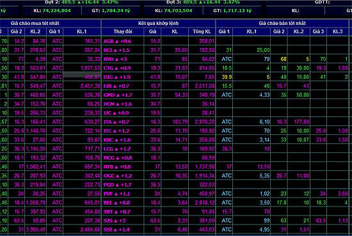This screenshot has height=236, width=352.
Task: Click the Đợt 3 GT value 1,717.12 tỷ
Action: [237, 10]
